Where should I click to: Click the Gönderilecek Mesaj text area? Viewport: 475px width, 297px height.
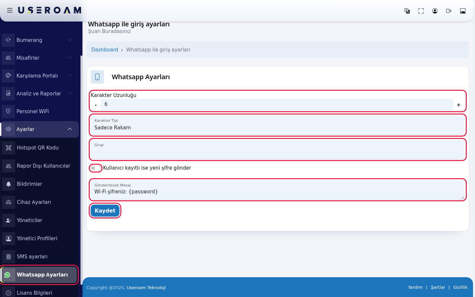tap(278, 190)
